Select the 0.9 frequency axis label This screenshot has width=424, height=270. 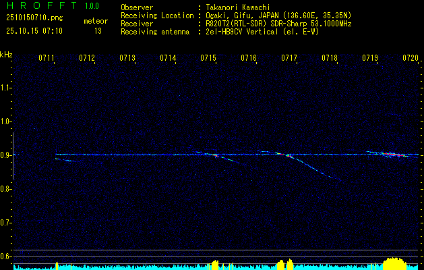click(6, 155)
